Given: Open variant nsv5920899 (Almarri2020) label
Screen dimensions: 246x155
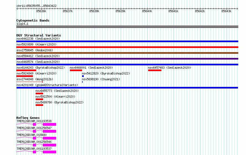Looking at the screenshot, I should pyautogui.click(x=36, y=44).
